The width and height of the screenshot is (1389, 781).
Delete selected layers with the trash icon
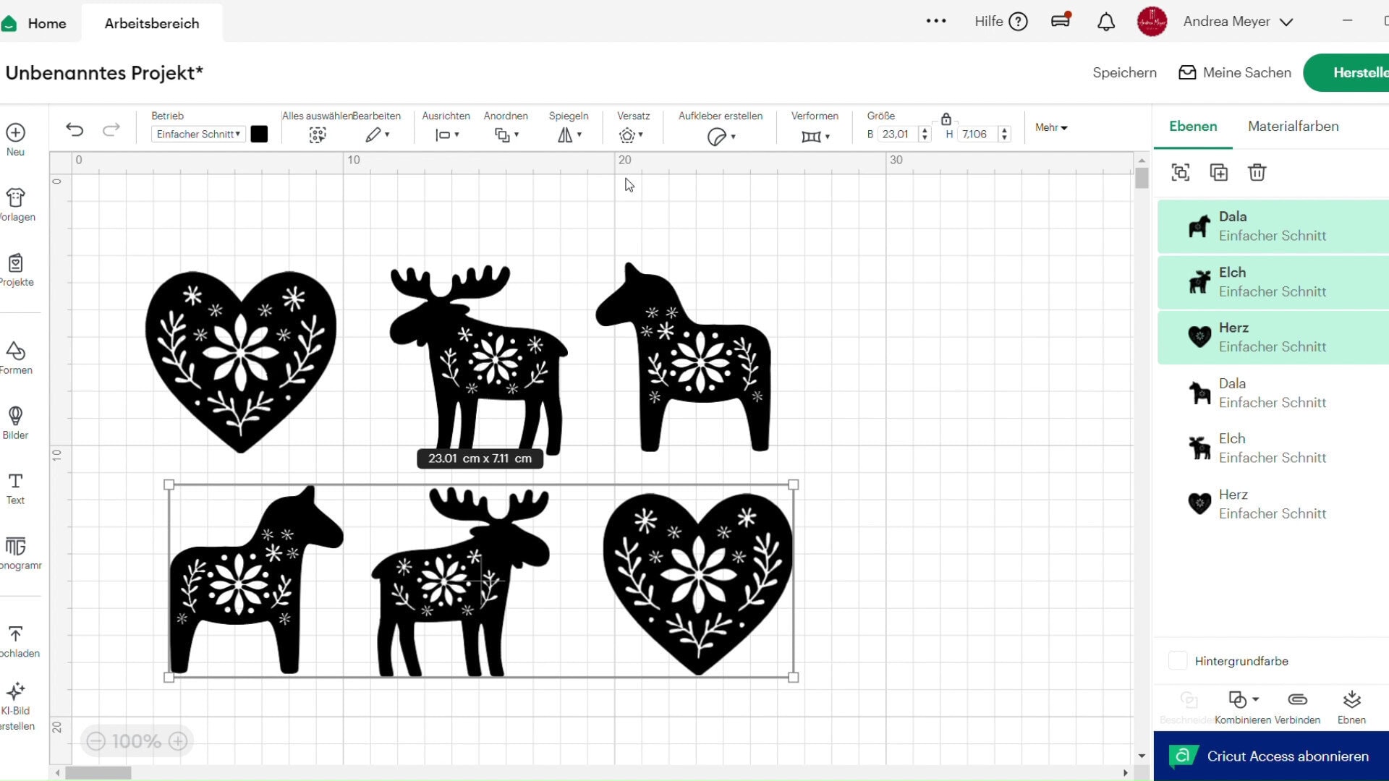[x=1257, y=172]
